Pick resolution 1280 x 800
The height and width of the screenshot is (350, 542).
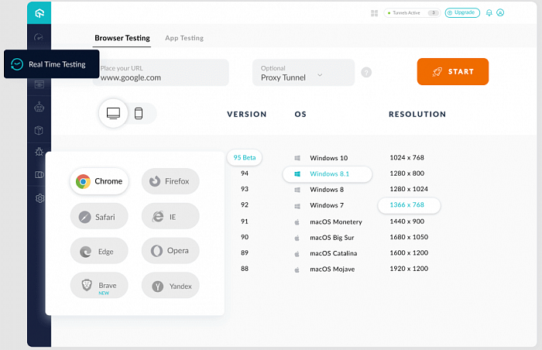click(x=406, y=173)
